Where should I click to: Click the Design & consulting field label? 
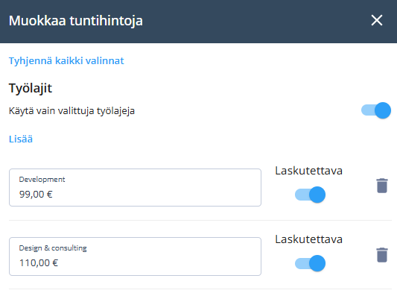tap(53, 248)
